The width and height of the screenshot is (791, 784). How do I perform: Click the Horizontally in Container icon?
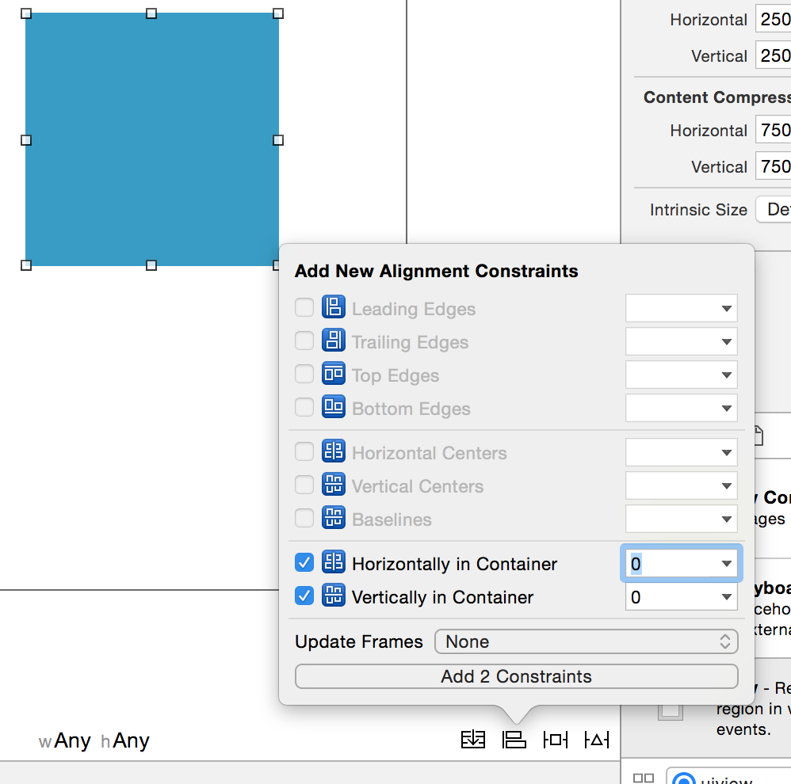coord(334,562)
